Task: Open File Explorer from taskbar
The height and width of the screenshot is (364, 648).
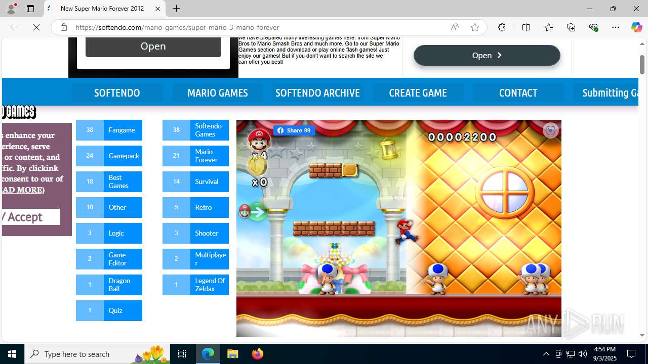Action: click(x=233, y=354)
